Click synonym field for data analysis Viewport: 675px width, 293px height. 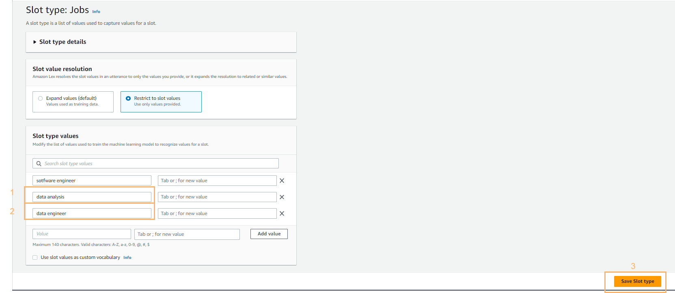click(217, 197)
